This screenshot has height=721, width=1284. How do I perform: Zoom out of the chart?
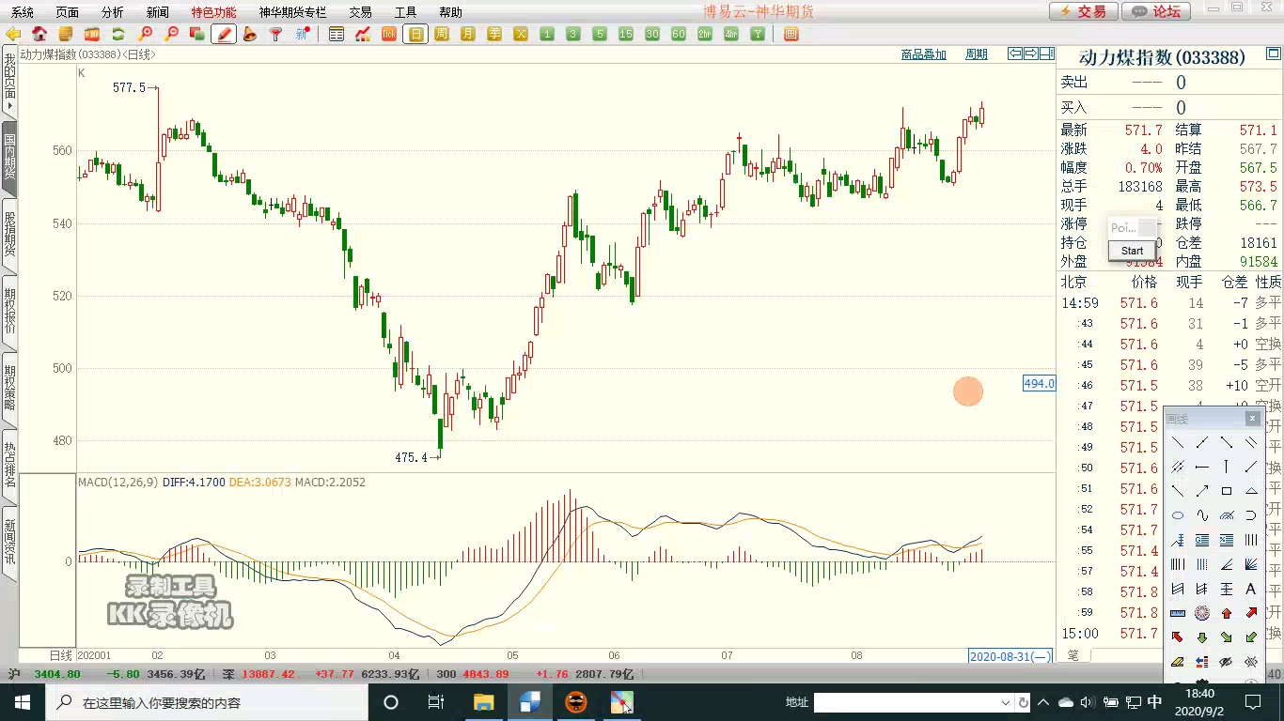coord(171,34)
